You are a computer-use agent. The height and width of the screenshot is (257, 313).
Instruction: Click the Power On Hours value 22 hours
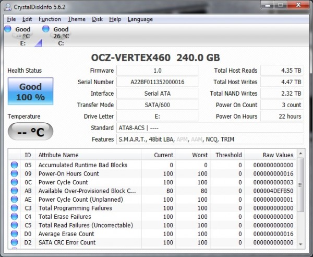coord(282,116)
